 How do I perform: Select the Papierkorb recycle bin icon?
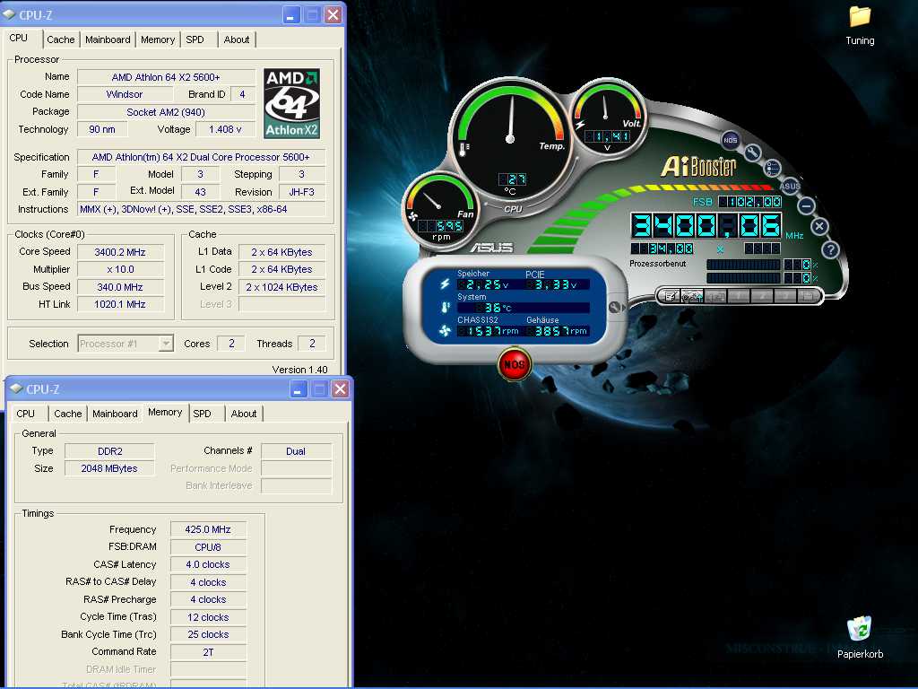point(860,638)
